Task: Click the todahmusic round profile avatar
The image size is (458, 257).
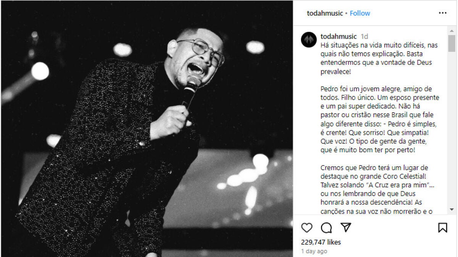Action: (309, 40)
